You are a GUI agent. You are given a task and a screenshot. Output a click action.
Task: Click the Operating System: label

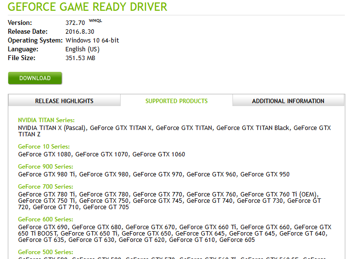coord(35,41)
